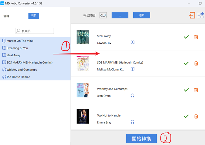Delete Steal Away with its trash icon
This screenshot has height=145, width=205.
tap(196, 37)
